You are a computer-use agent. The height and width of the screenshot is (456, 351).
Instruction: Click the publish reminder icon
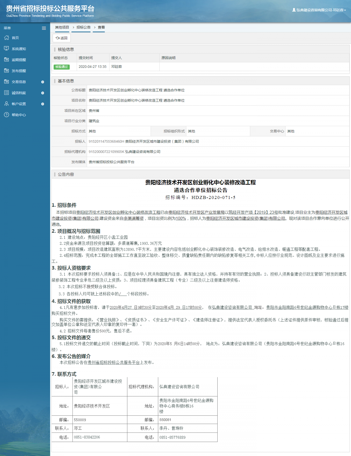point(6,71)
